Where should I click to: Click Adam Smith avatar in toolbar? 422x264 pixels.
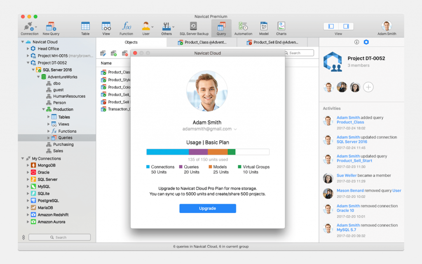tap(387, 26)
